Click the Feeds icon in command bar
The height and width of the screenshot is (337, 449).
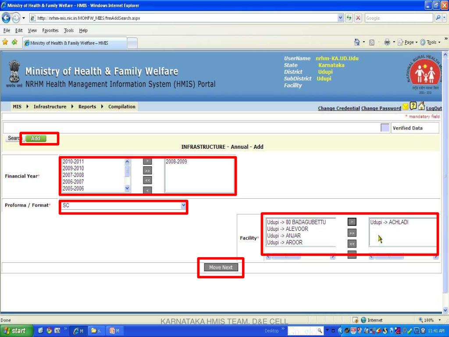click(x=372, y=43)
